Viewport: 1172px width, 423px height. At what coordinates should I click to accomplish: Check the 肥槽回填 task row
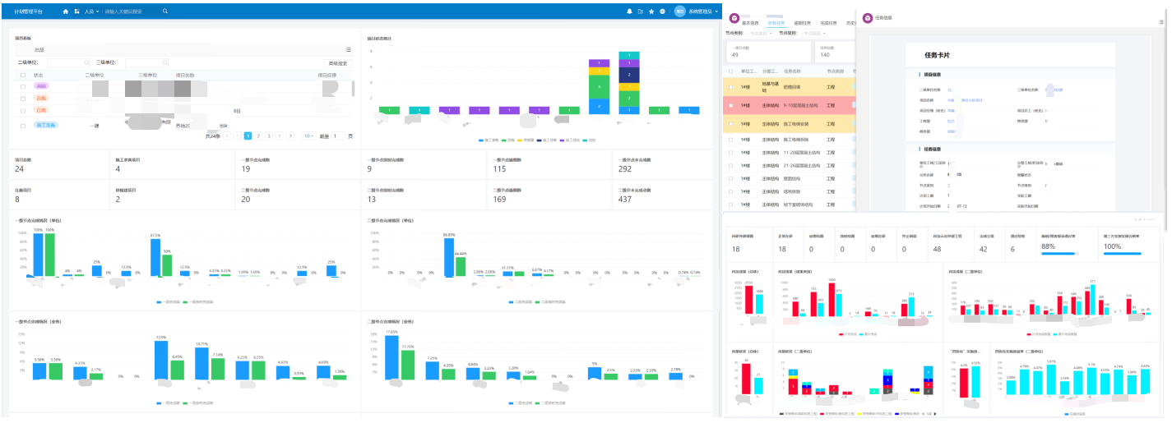(x=730, y=85)
